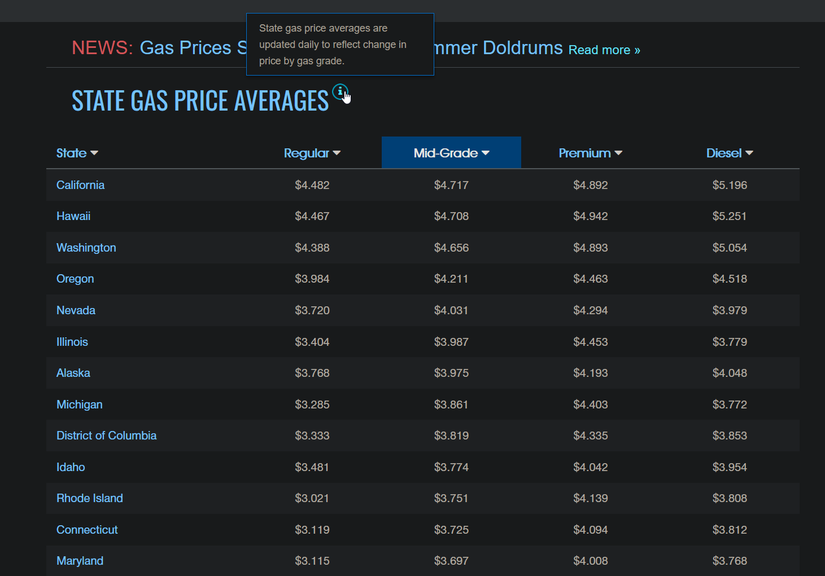Click California's mid-grade price $4.717
This screenshot has height=576, width=825.
pos(451,185)
